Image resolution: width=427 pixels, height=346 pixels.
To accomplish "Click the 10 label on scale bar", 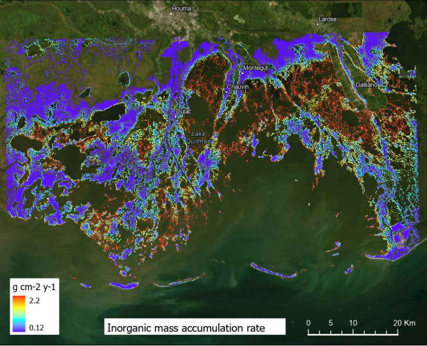I will [x=353, y=322].
